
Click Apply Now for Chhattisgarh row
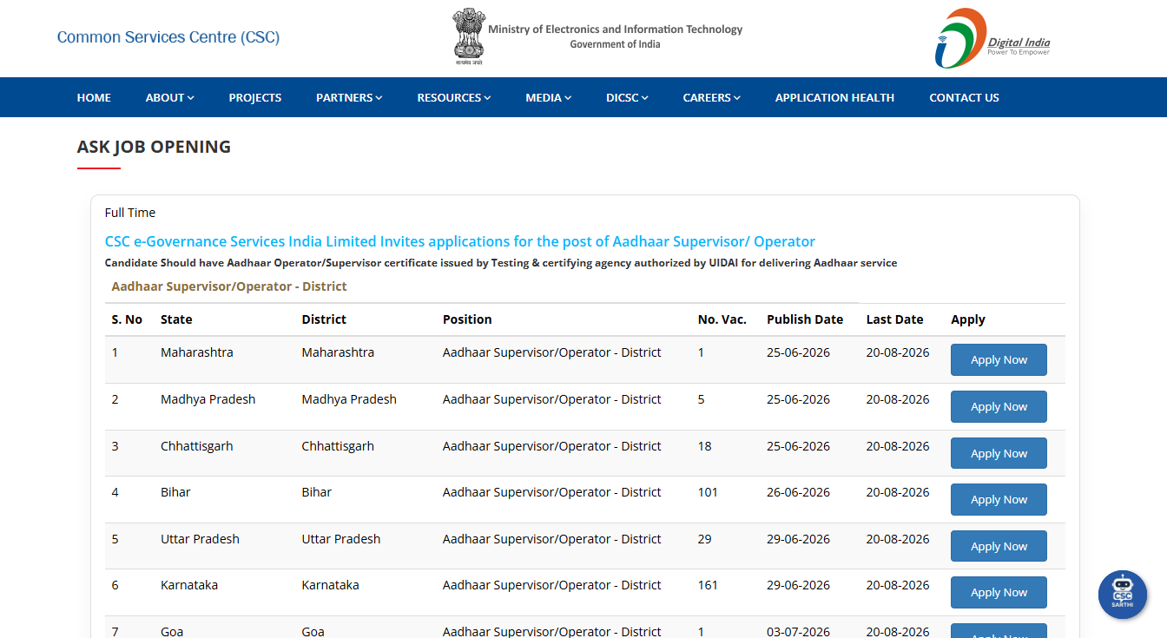coord(999,454)
